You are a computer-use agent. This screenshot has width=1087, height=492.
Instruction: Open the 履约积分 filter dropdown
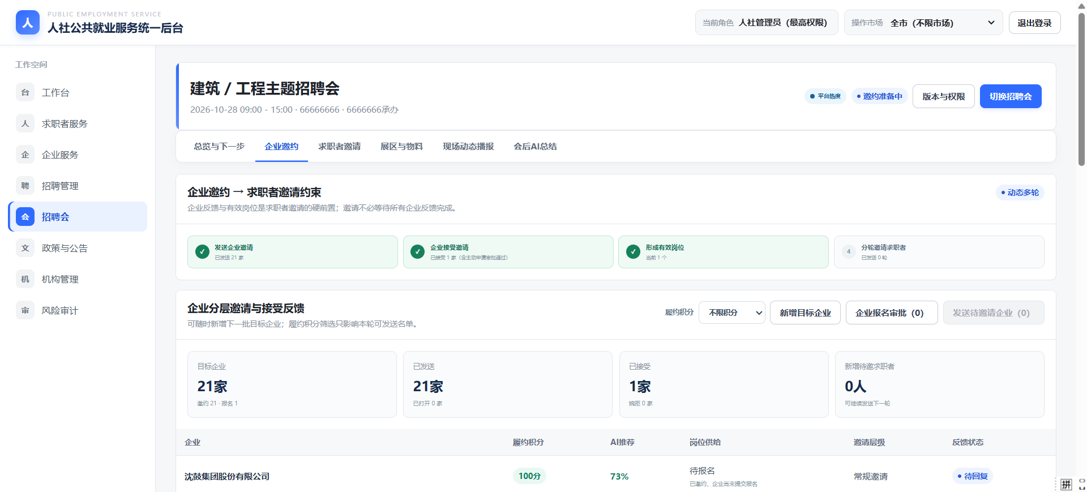tap(732, 313)
